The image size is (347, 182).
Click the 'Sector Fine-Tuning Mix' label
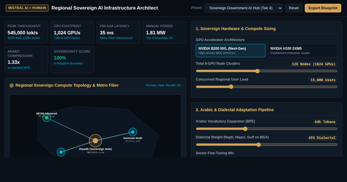click(215, 153)
